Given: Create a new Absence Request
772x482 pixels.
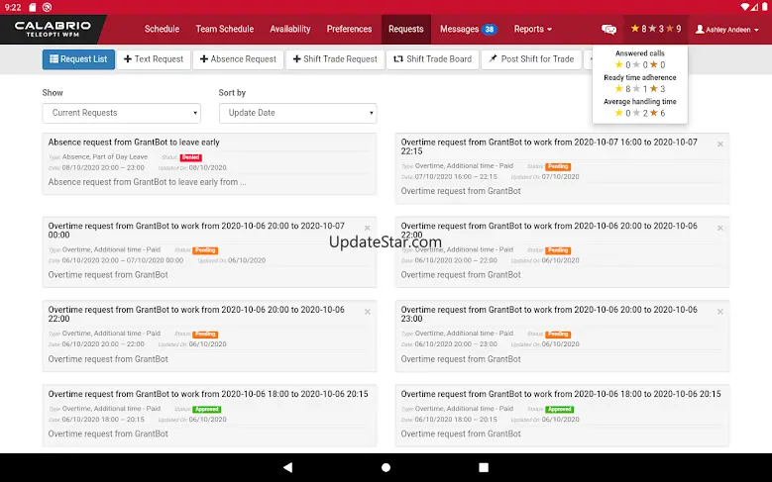Looking at the screenshot, I should [238, 59].
